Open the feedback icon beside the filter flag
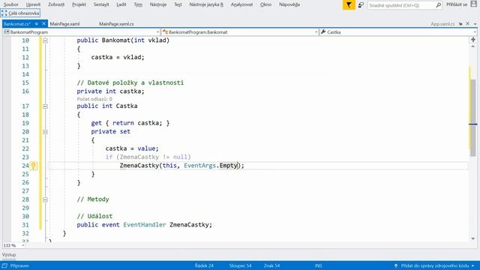 tap(361, 5)
